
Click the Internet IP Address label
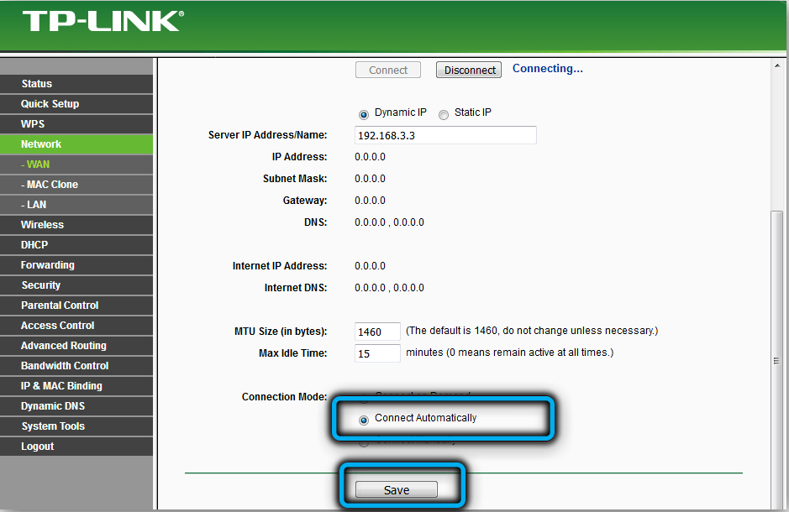pos(280,266)
